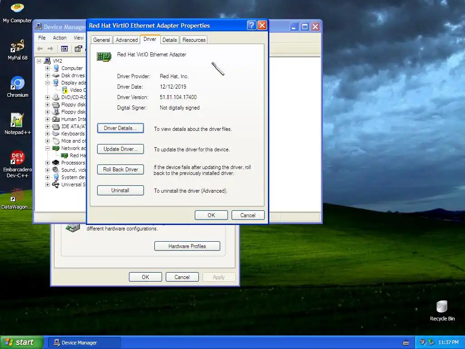This screenshot has width=465, height=349.
Task: Switch to the Resources tab
Action: point(194,40)
